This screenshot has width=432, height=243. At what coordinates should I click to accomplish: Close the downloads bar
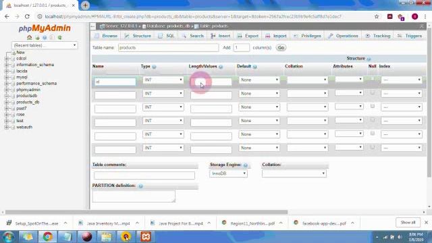point(426,222)
